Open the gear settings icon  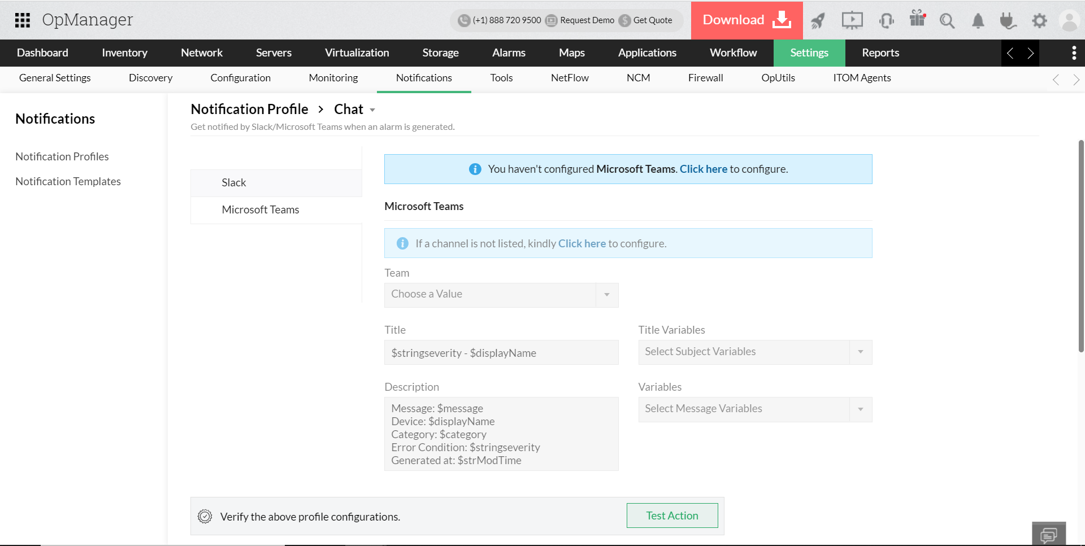[1039, 21]
